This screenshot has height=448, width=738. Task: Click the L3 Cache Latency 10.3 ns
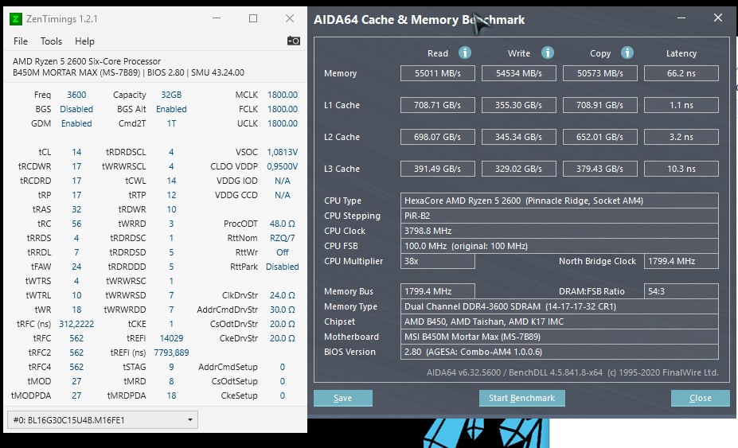click(x=681, y=169)
